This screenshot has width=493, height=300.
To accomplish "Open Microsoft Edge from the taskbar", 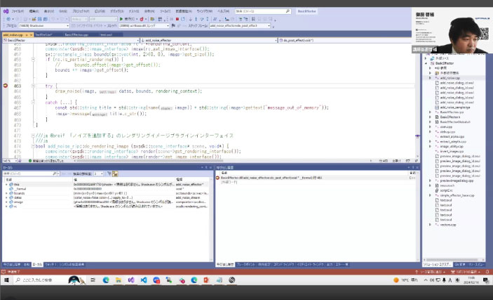I will coord(106,280).
